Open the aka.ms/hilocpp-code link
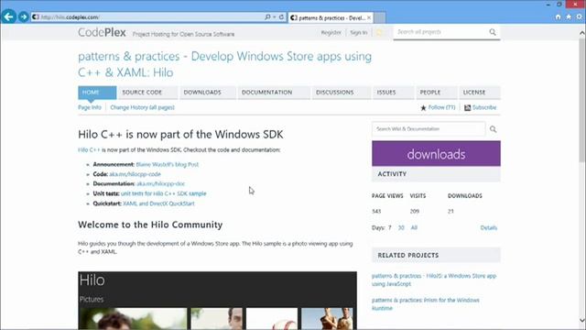The height and width of the screenshot is (330, 586). (x=135, y=174)
